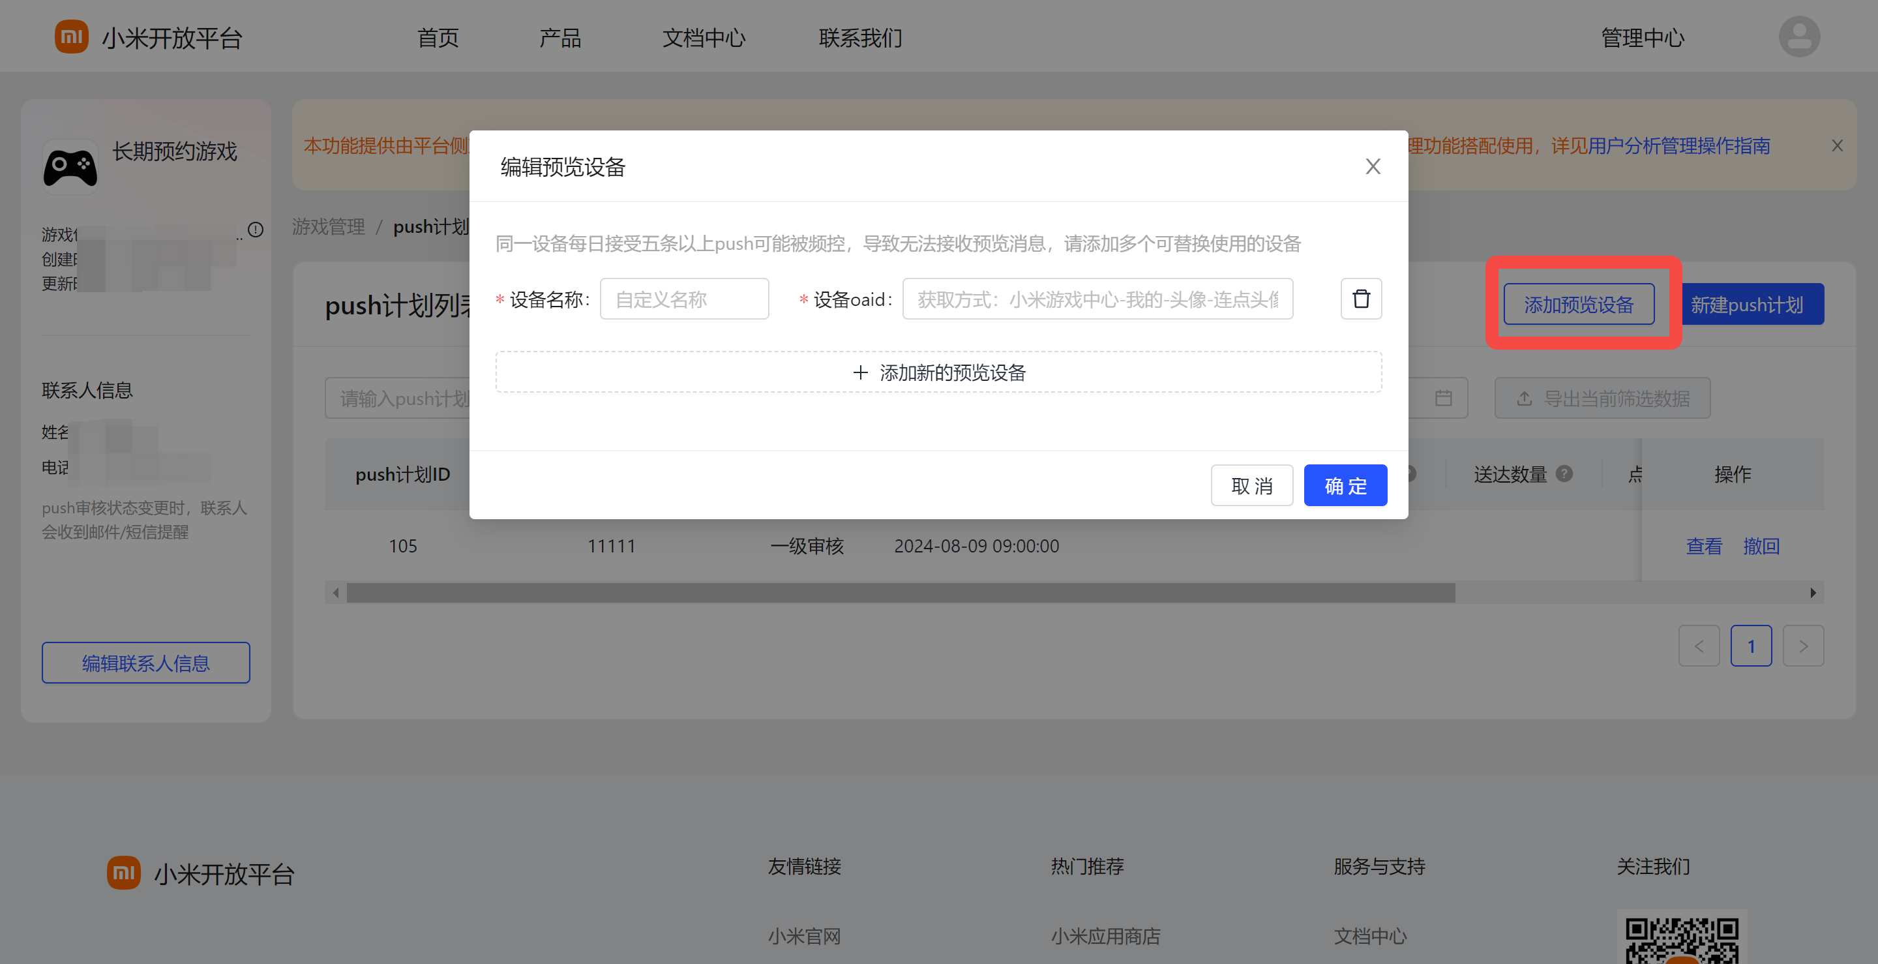Click the footer Xiaomi logo

123,872
